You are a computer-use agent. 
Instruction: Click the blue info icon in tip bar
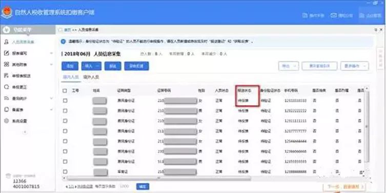tap(63, 41)
